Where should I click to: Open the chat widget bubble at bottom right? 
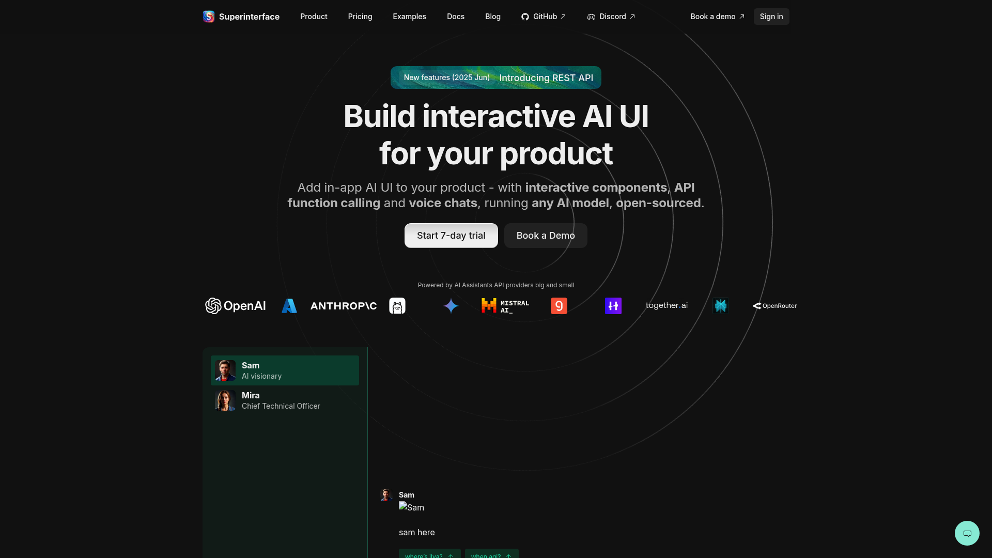click(x=967, y=533)
